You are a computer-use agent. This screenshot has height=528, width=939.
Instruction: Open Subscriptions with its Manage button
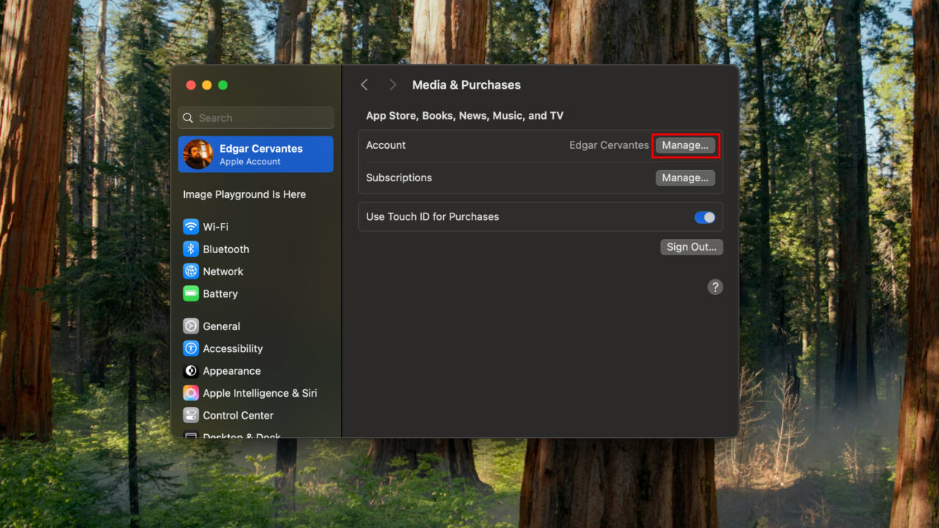tap(685, 177)
